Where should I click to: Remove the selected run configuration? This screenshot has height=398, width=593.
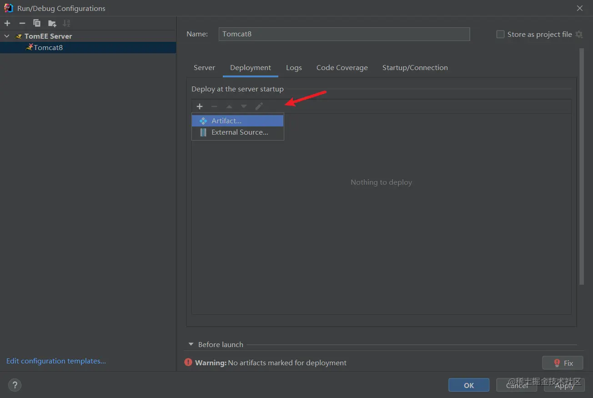coord(22,23)
